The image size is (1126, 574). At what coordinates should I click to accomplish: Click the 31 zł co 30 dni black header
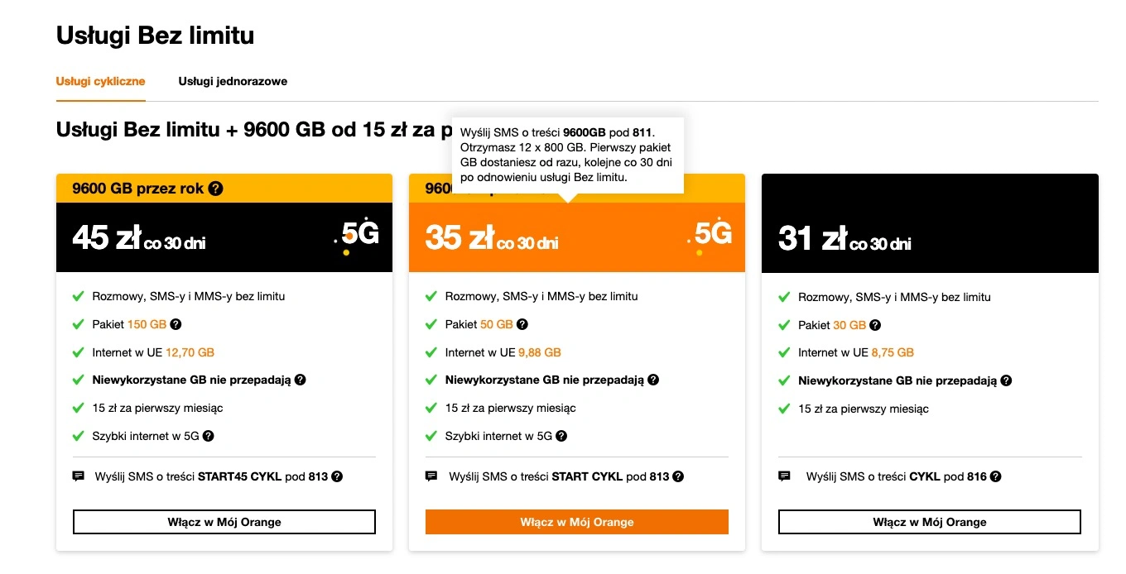point(930,237)
